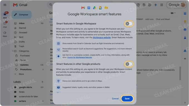This screenshot has height=106, width=189.
Task: Click the settings page vertical scrollbar
Action: coord(180,73)
